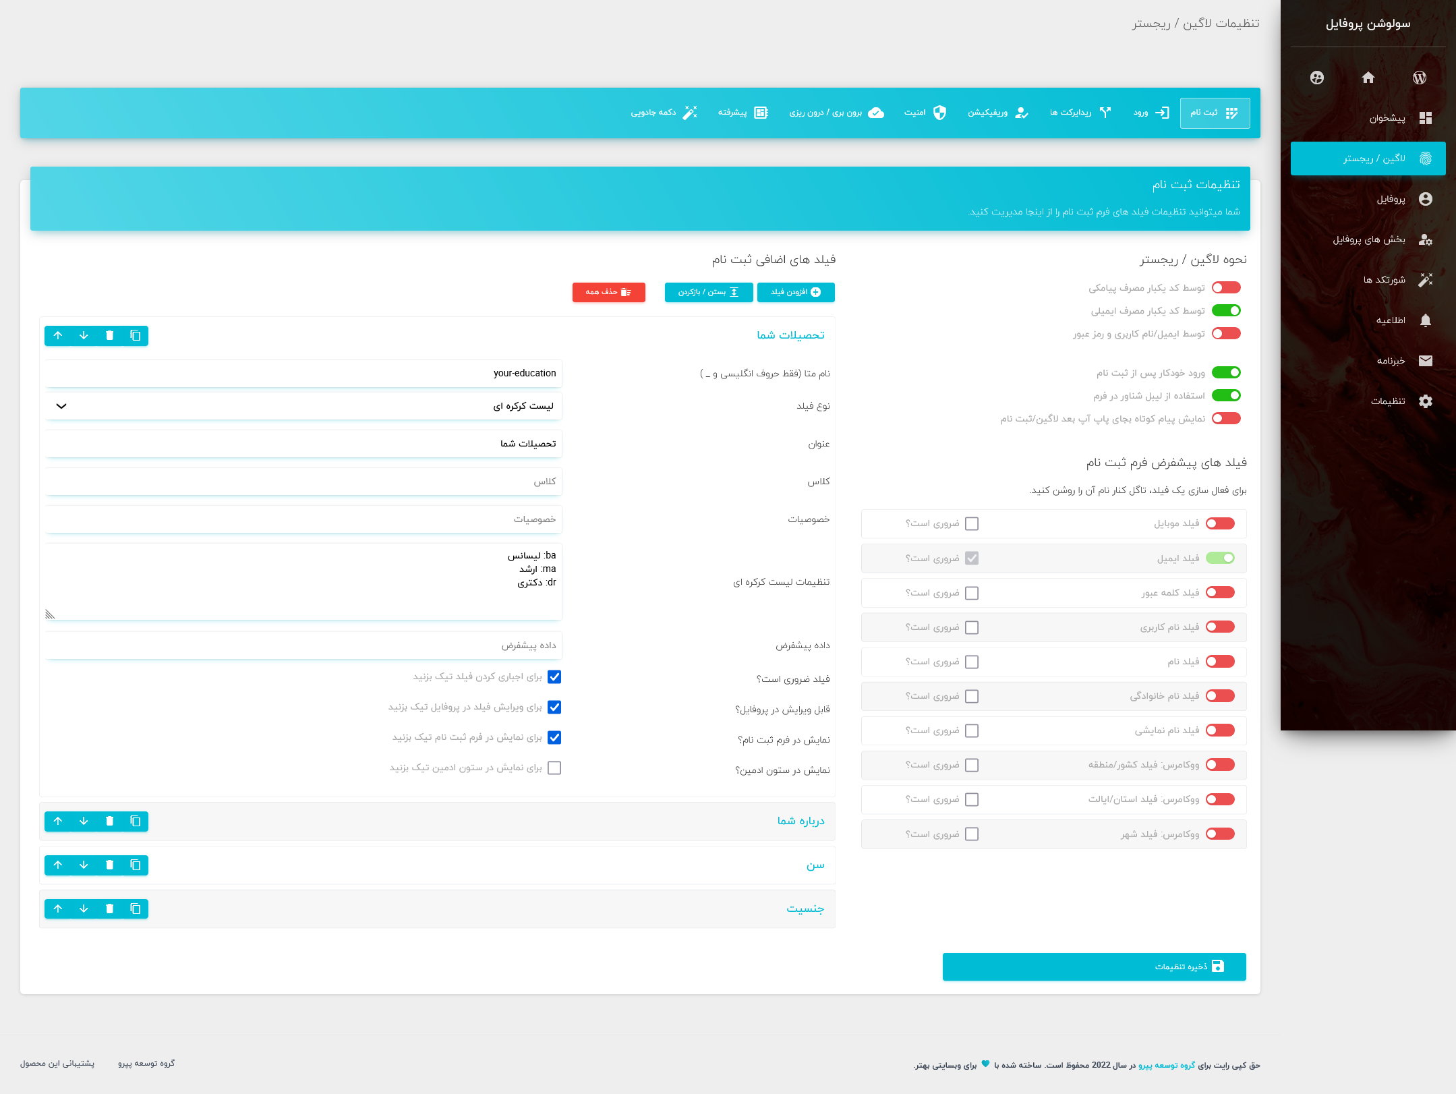1456x1094 pixels.
Task: Click the red حذف همه button
Action: click(x=608, y=292)
